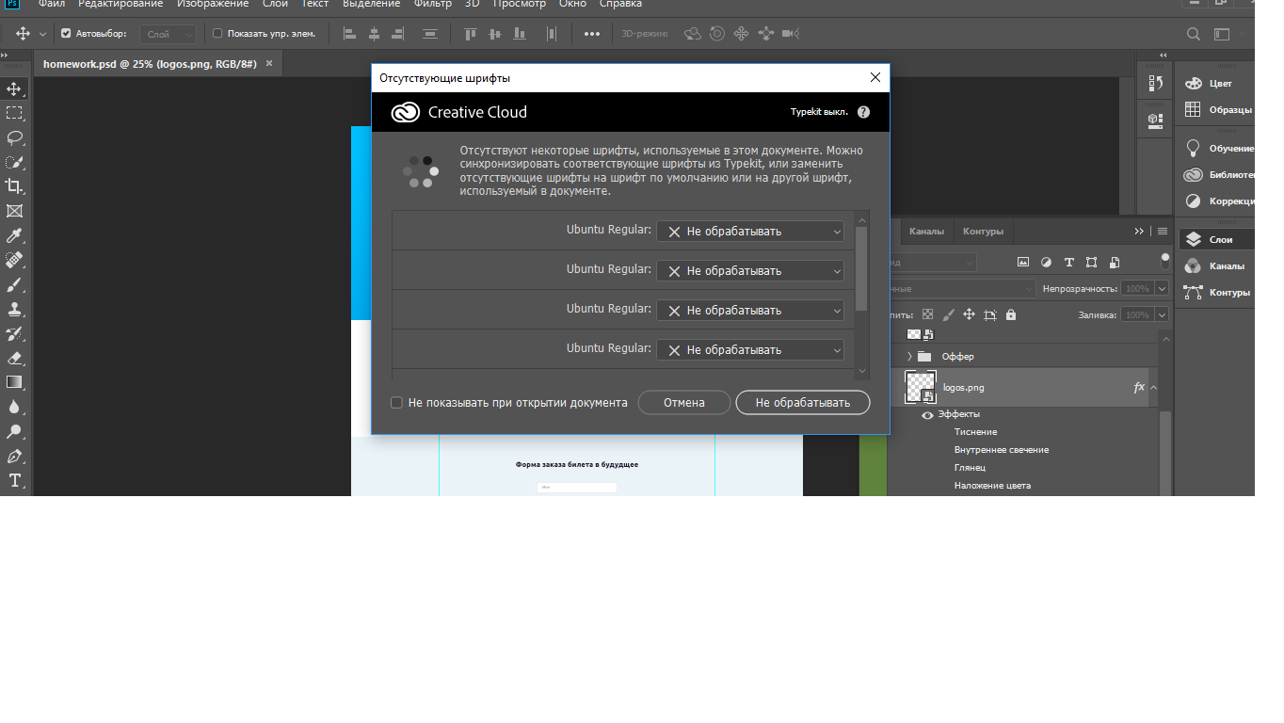Open the layers panel menu icon
Screen dimensions: 1284x723
click(x=1163, y=232)
